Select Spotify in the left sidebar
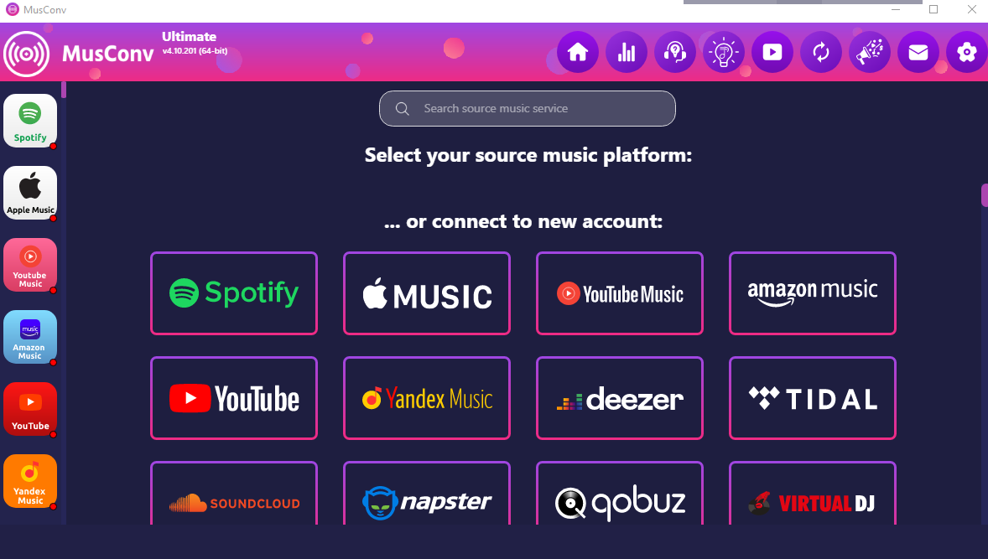The image size is (988, 559). click(x=30, y=121)
